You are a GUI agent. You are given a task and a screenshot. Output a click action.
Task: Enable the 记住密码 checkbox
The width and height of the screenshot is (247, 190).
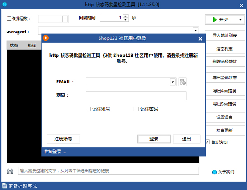pyautogui.click(x=136, y=109)
